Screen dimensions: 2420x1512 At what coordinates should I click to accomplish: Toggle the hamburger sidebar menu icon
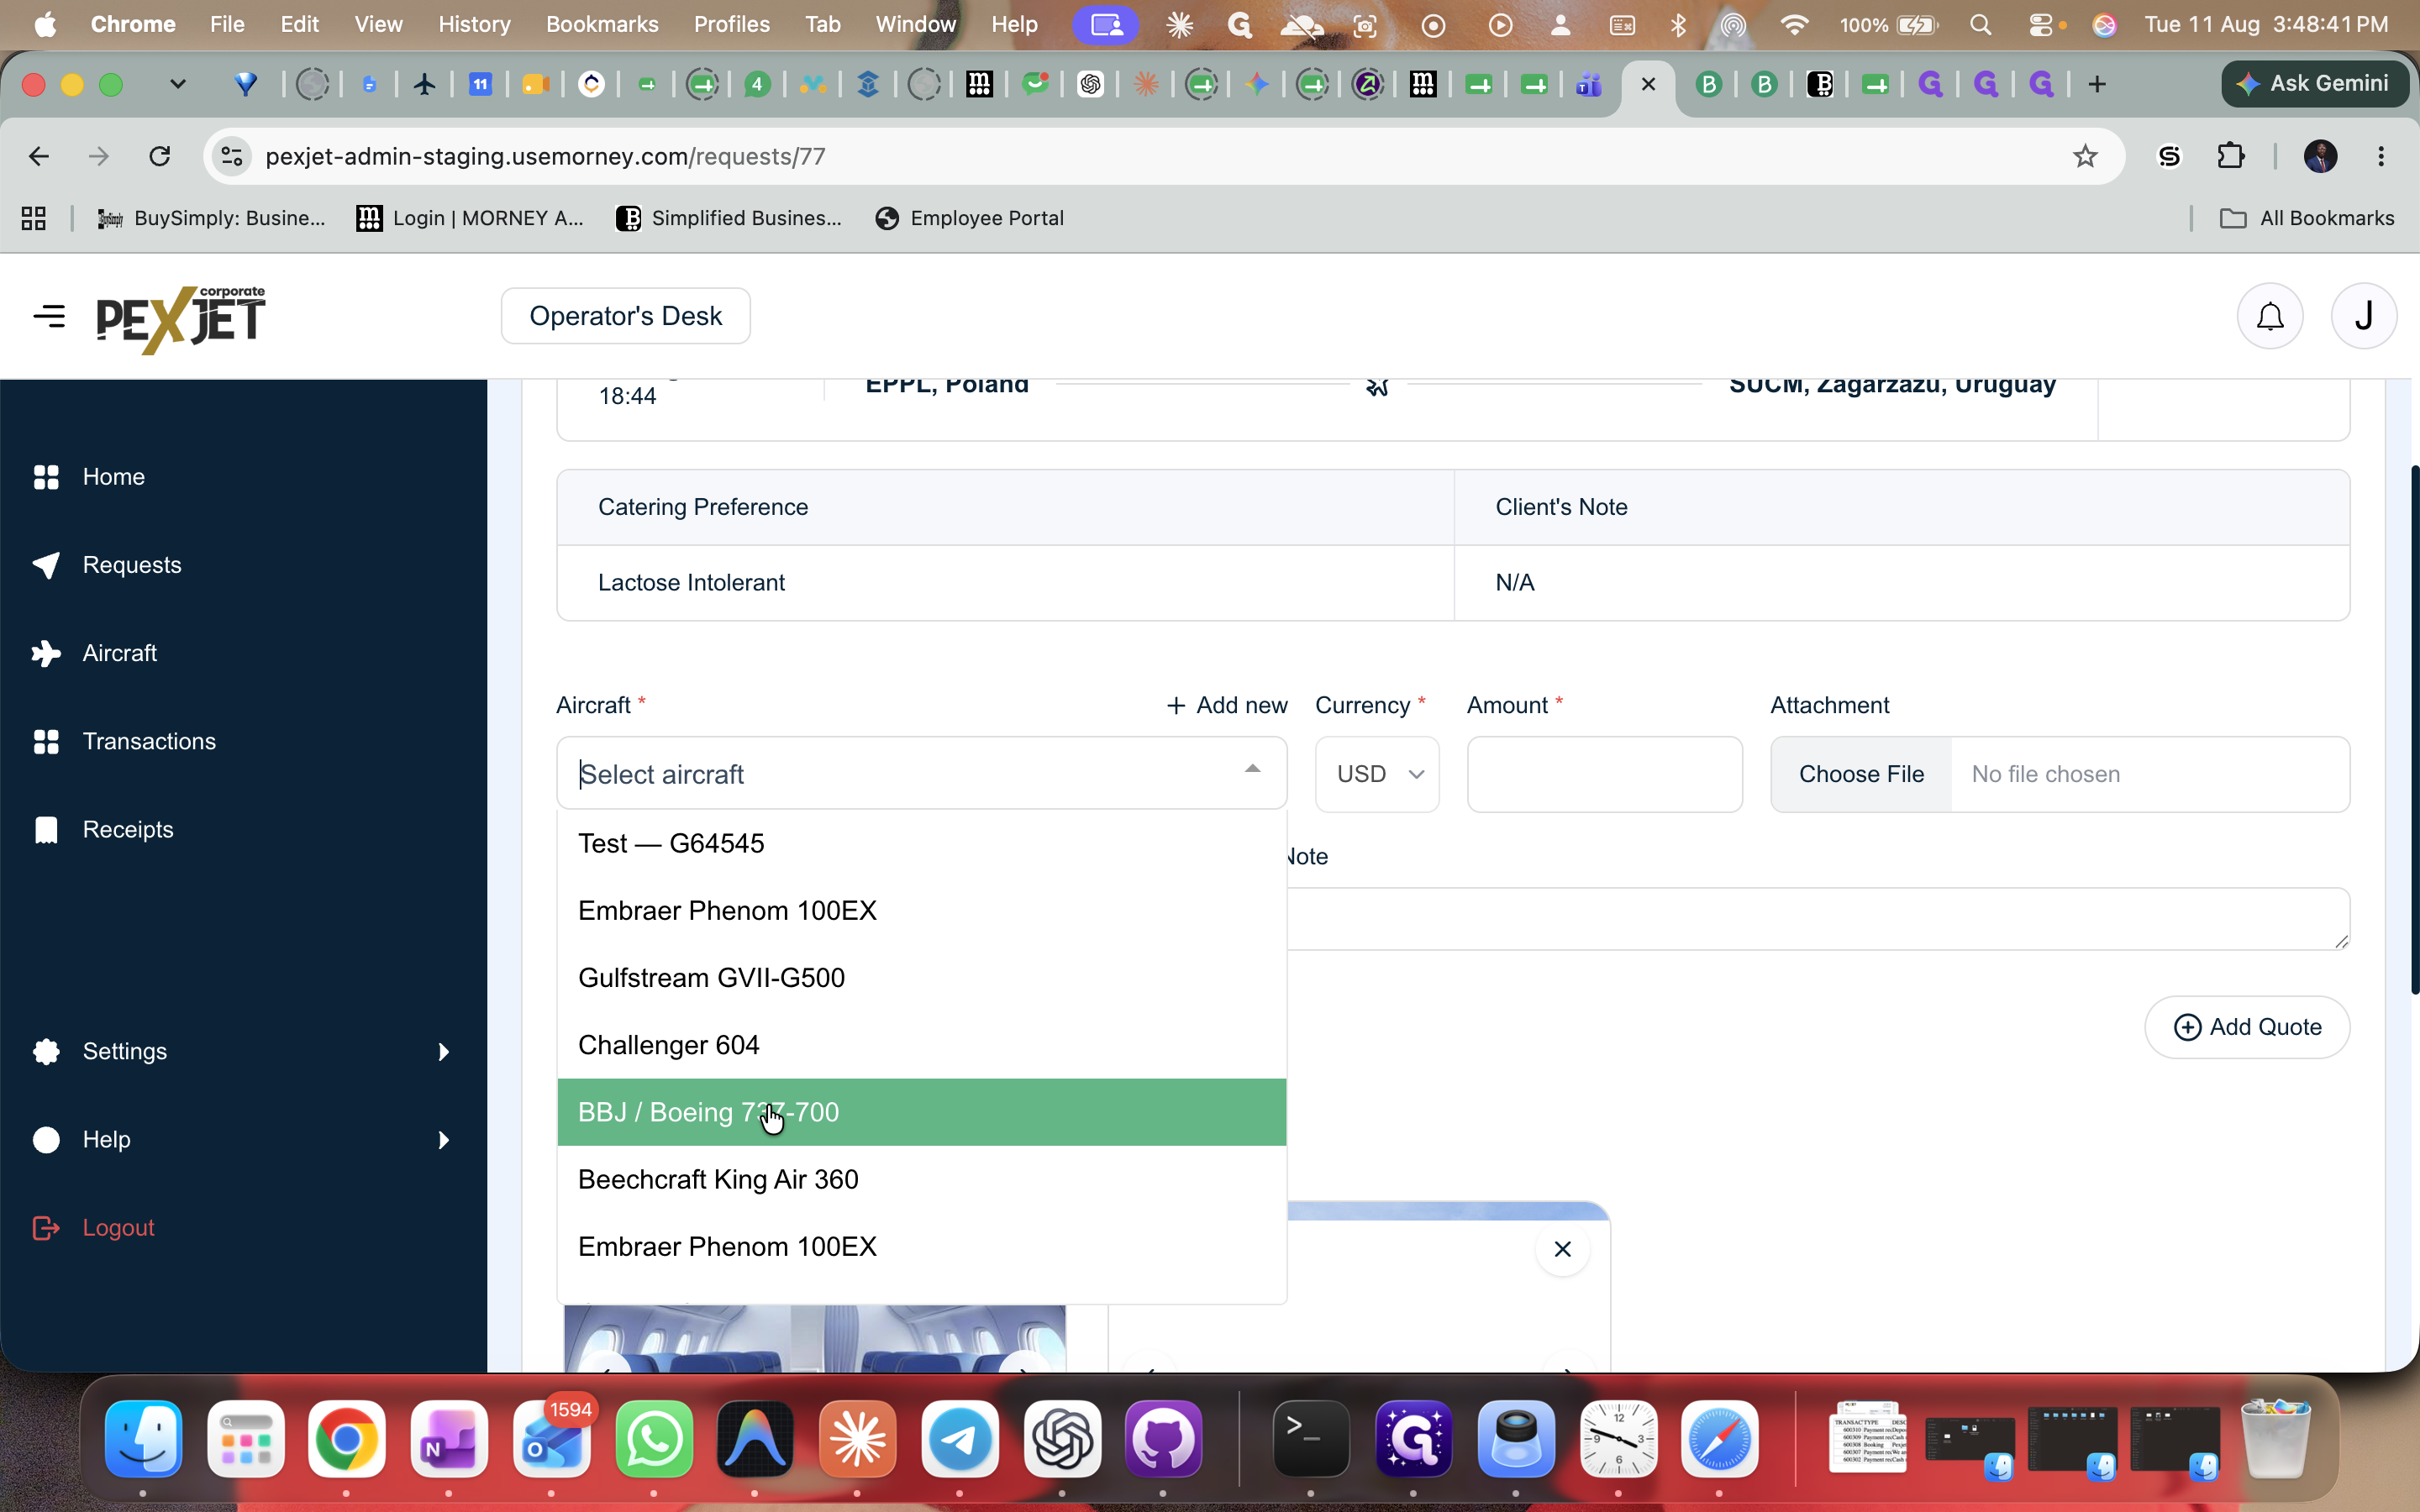[x=49, y=316]
